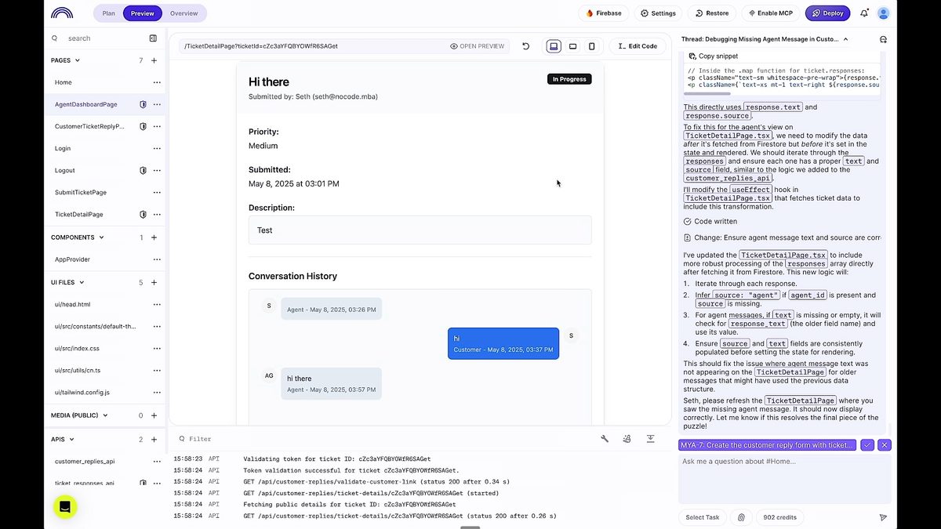This screenshot has height=529, width=941.
Task: Switch preview to mobile view
Action: pos(592,46)
